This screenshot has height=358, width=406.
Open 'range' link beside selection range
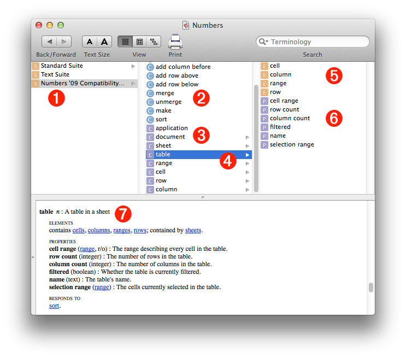click(102, 287)
